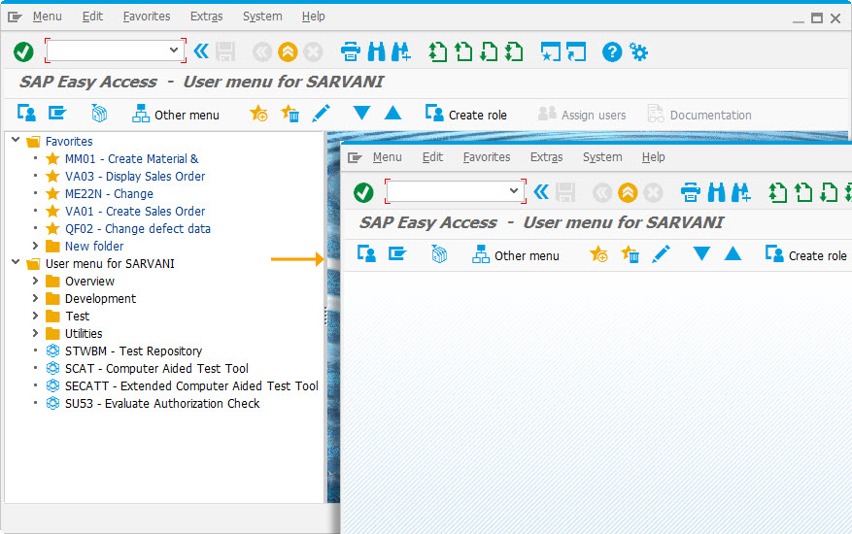Select ME22N - Change favorite
The width and height of the screenshot is (852, 534).
(x=109, y=193)
